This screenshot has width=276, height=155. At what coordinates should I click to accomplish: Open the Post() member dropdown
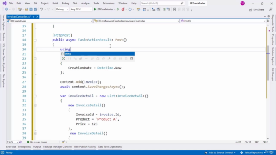[x=223, y=21]
